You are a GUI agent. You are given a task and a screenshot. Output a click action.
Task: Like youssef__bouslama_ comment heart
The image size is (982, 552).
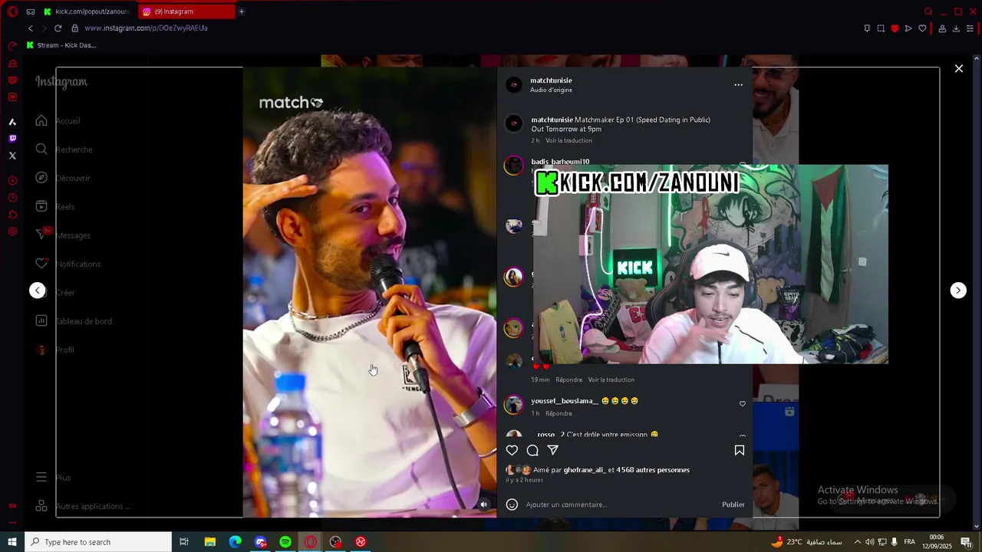[742, 403]
